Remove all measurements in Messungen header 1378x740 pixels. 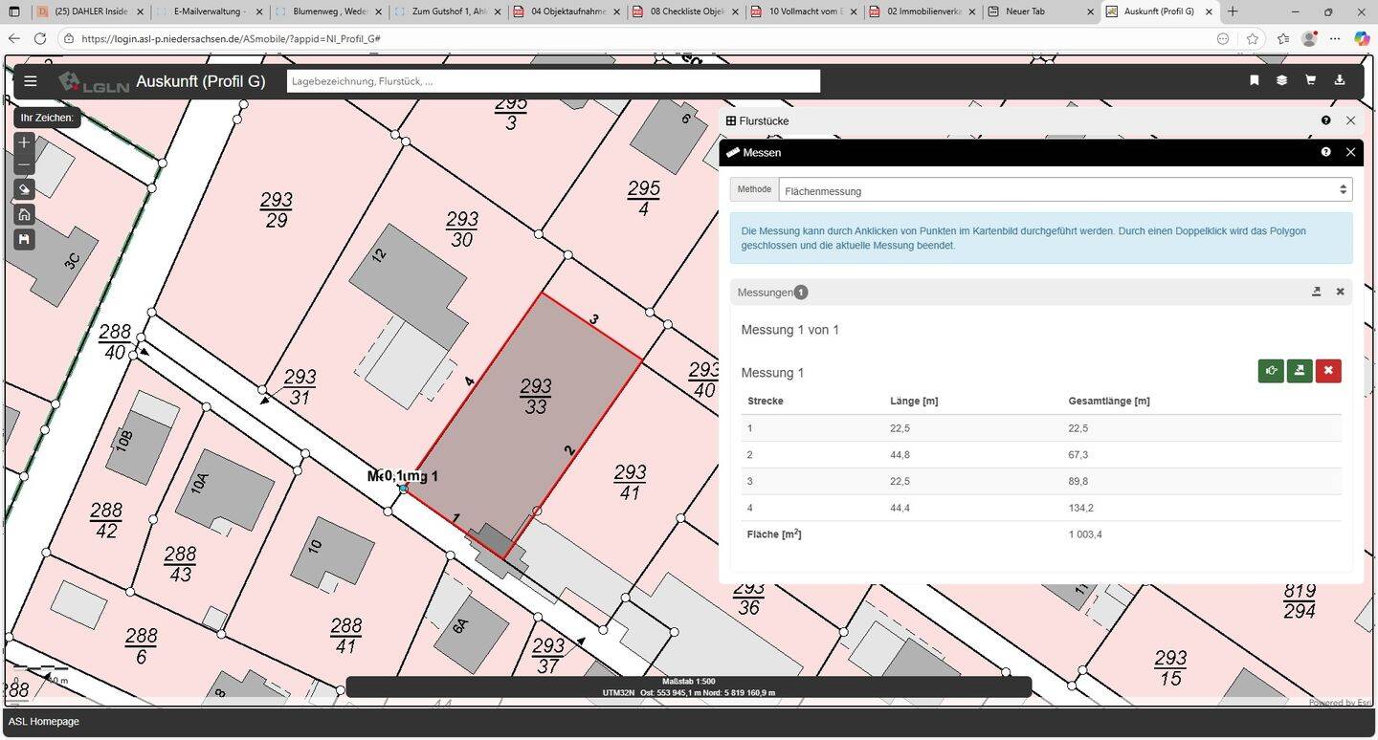point(1340,292)
